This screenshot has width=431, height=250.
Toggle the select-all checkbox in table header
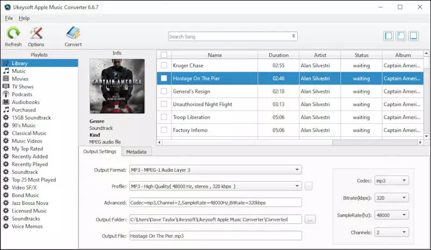164,55
